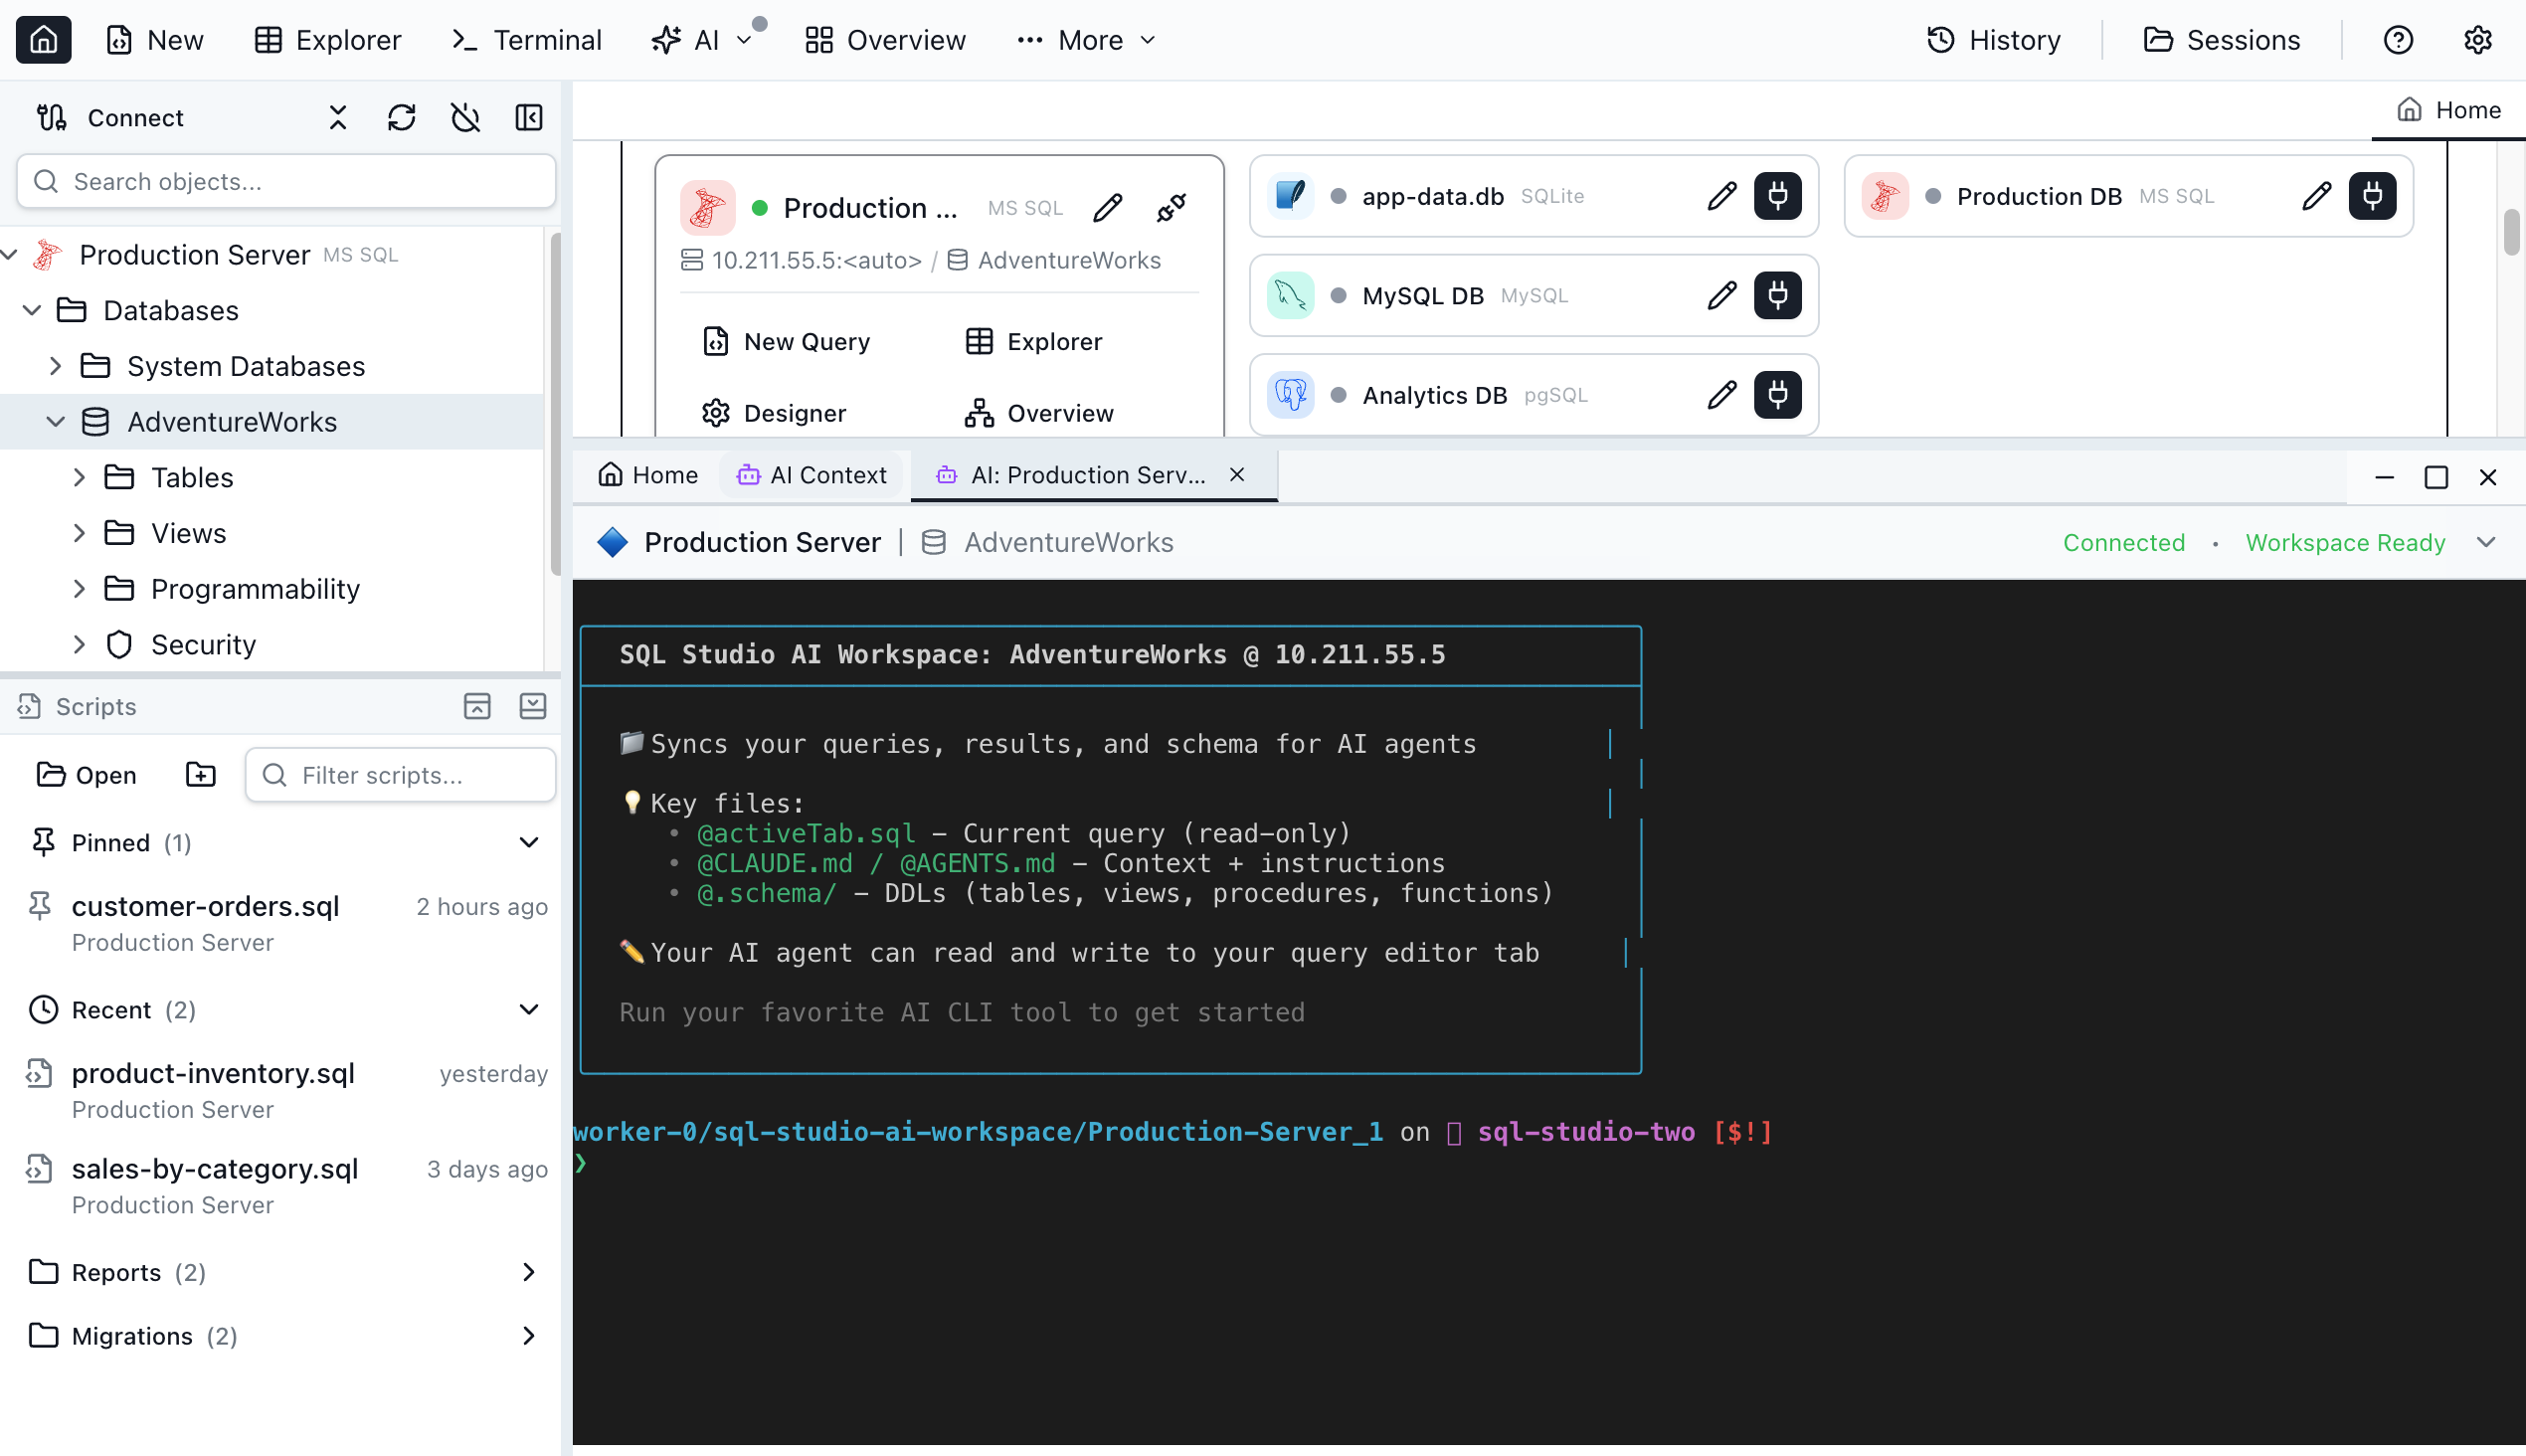Switch to the AI Context tab
This screenshot has width=2526, height=1456.
click(811, 475)
